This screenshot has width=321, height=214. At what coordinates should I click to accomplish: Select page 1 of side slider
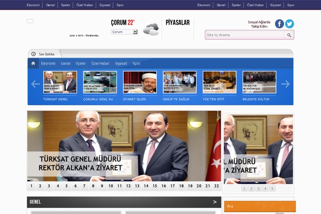click(244, 188)
